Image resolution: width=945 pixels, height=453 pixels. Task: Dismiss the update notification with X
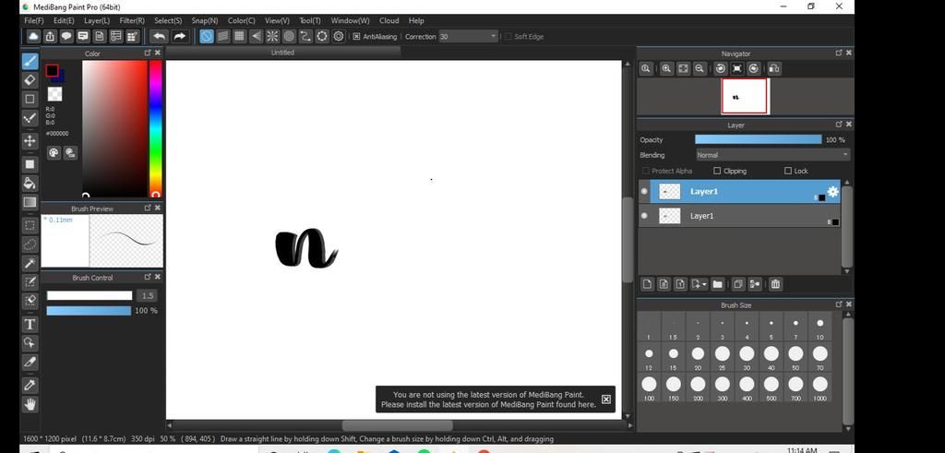(x=606, y=399)
